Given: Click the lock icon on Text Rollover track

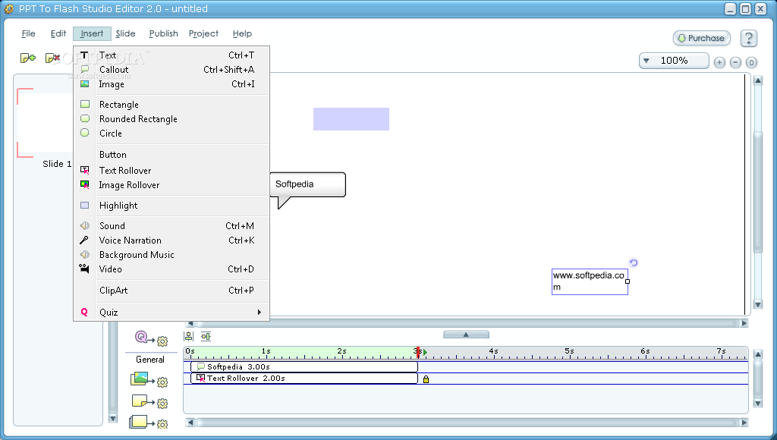Looking at the screenshot, I should coord(426,379).
